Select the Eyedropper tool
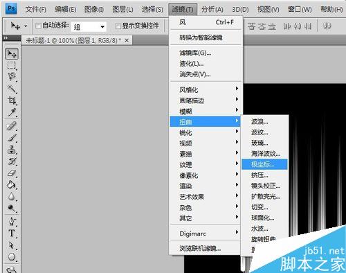The image size is (346, 273). tap(12, 112)
